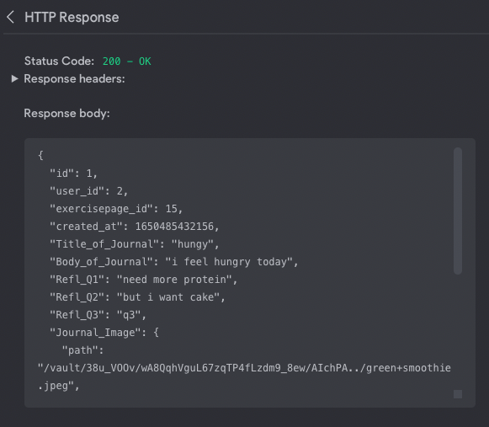Click the vertical scrollbar in the response body
This screenshot has height=427, width=489.
[458, 211]
